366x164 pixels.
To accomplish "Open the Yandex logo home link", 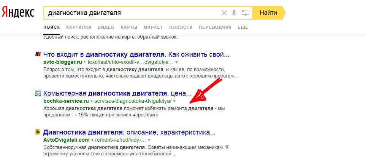I will pos(18,13).
